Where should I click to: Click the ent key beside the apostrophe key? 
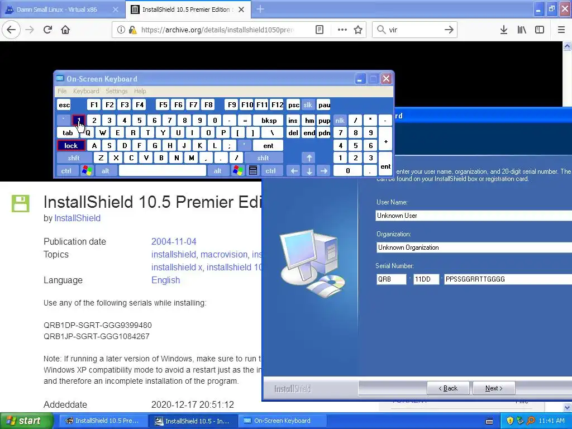point(268,146)
